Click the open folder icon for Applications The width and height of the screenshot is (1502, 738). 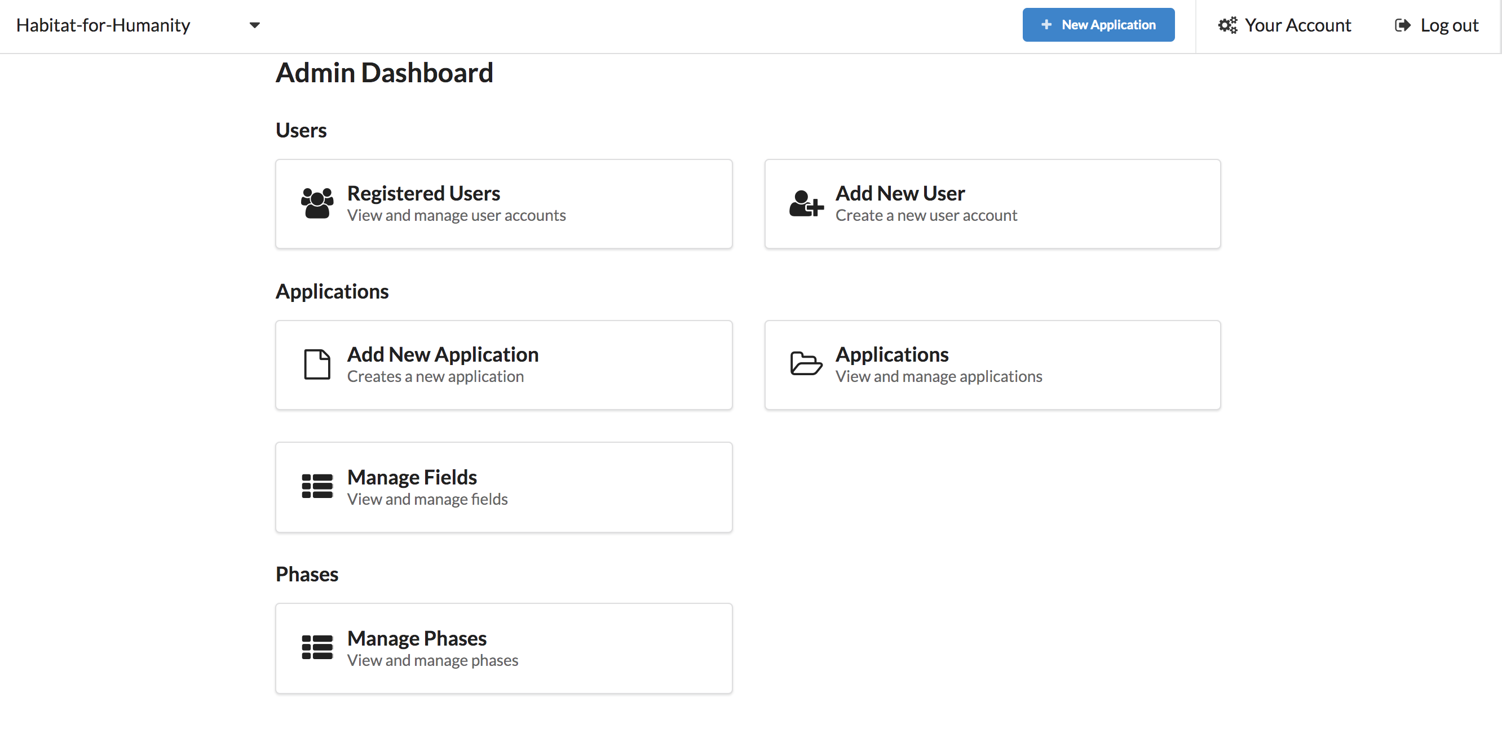806,364
